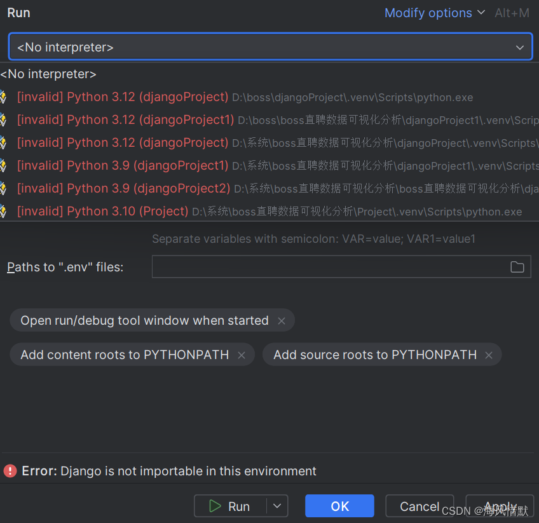Click the Python icon beside "Python 3.9 (djangoProject1)"
The height and width of the screenshot is (523, 539).
click(x=4, y=166)
